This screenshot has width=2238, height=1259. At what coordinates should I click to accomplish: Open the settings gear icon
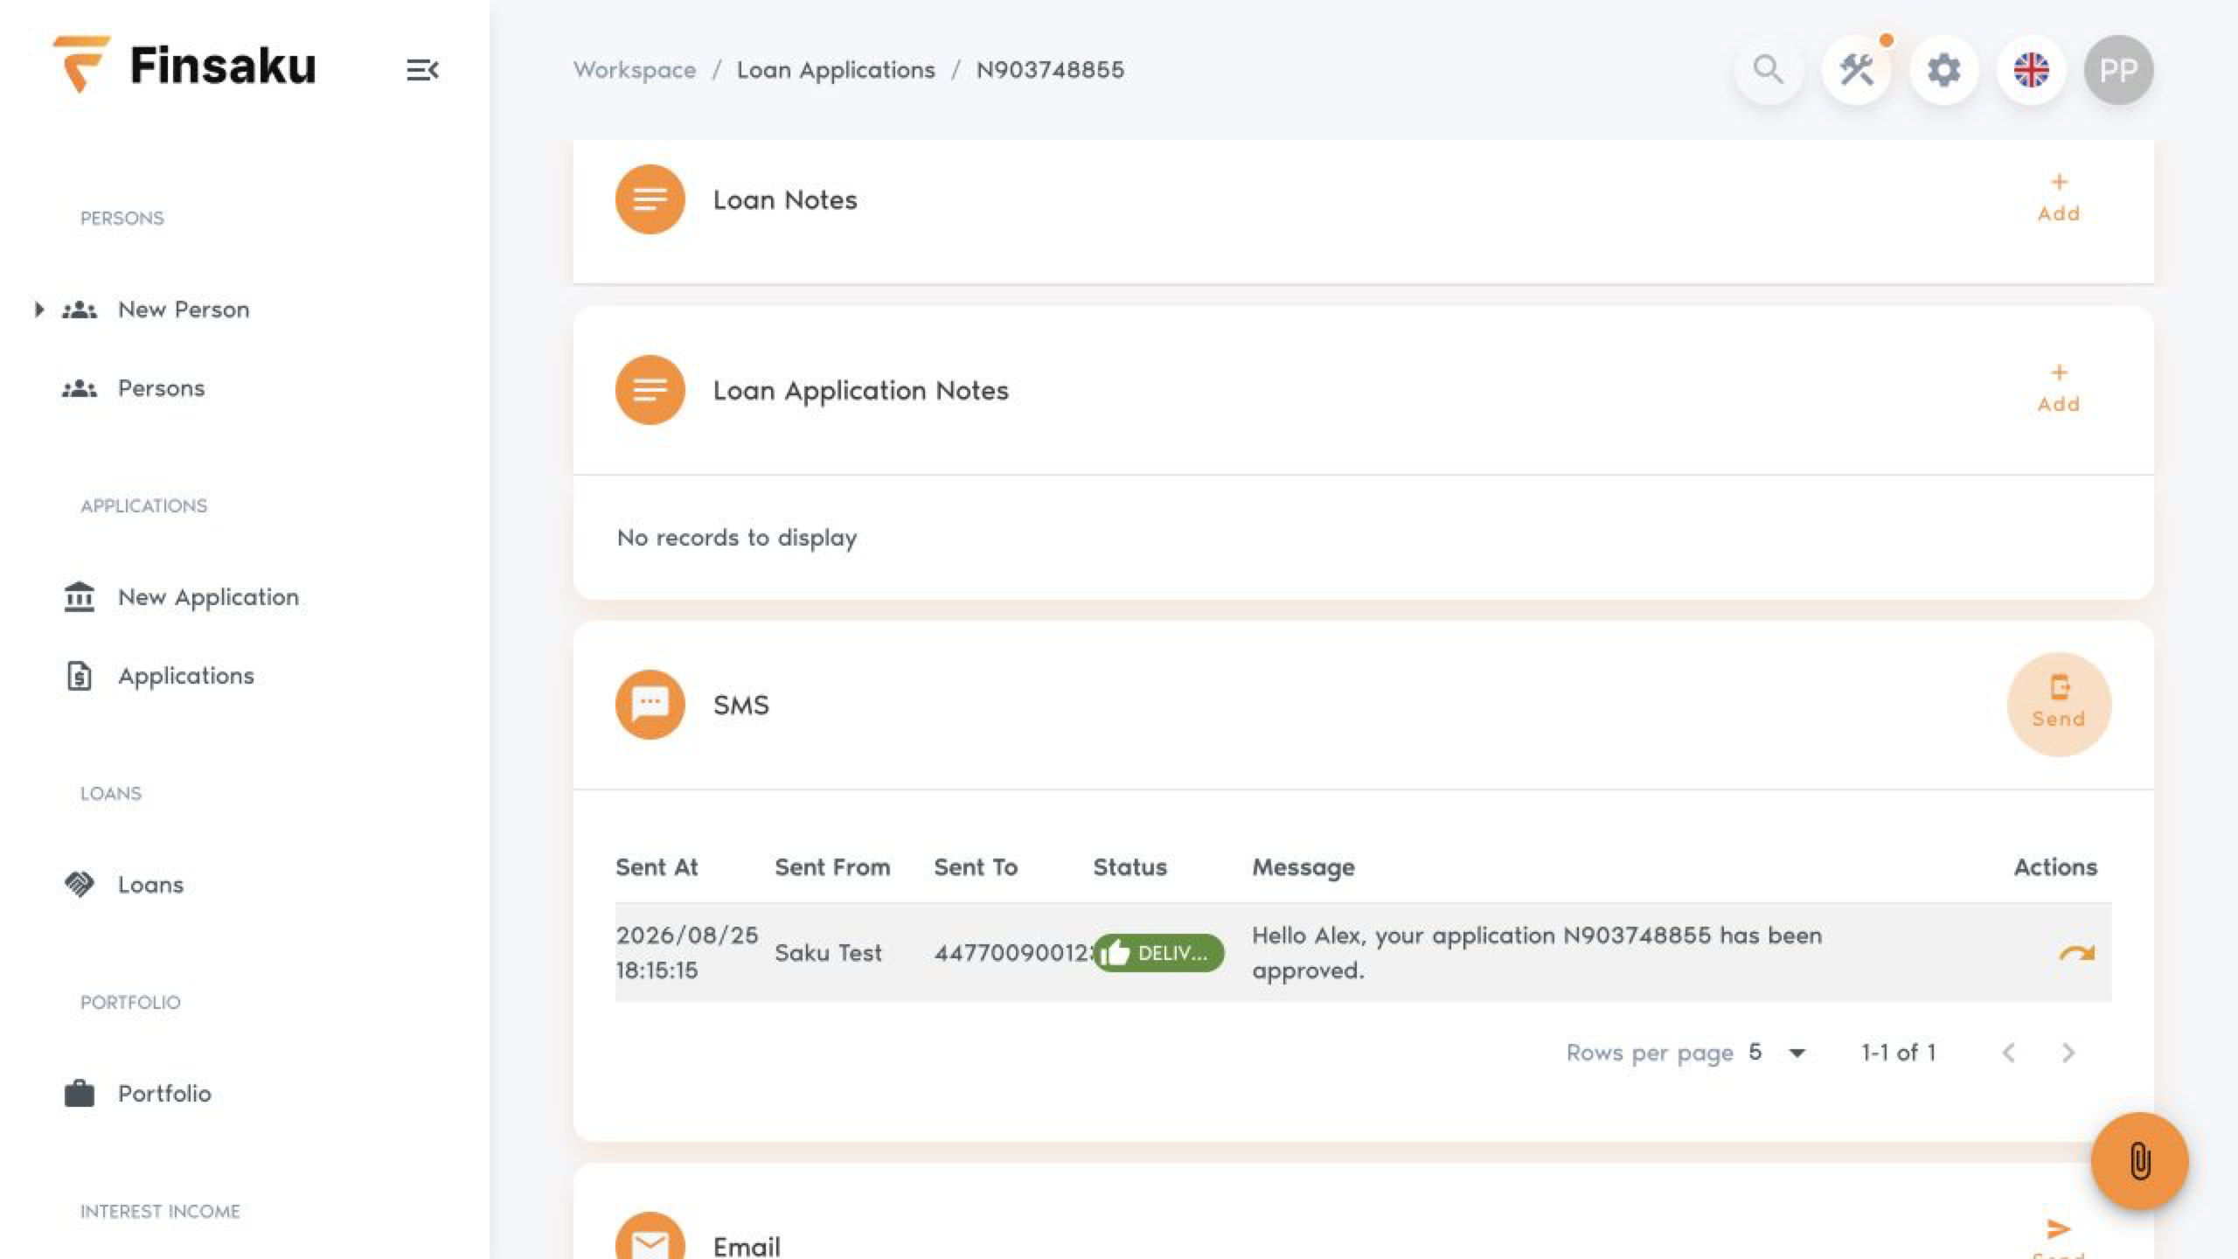[1944, 69]
